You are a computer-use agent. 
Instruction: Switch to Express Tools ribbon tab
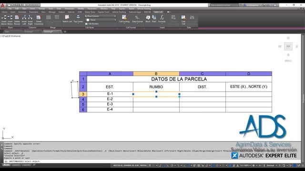(x=103, y=12)
